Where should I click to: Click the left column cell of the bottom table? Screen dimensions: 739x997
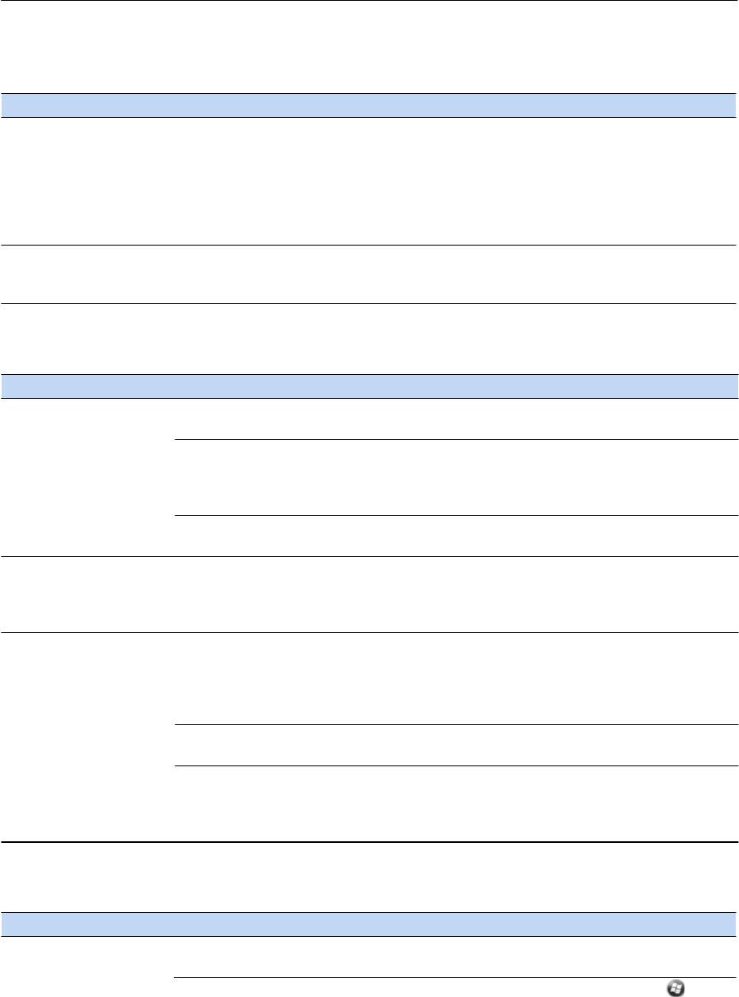(x=89, y=967)
